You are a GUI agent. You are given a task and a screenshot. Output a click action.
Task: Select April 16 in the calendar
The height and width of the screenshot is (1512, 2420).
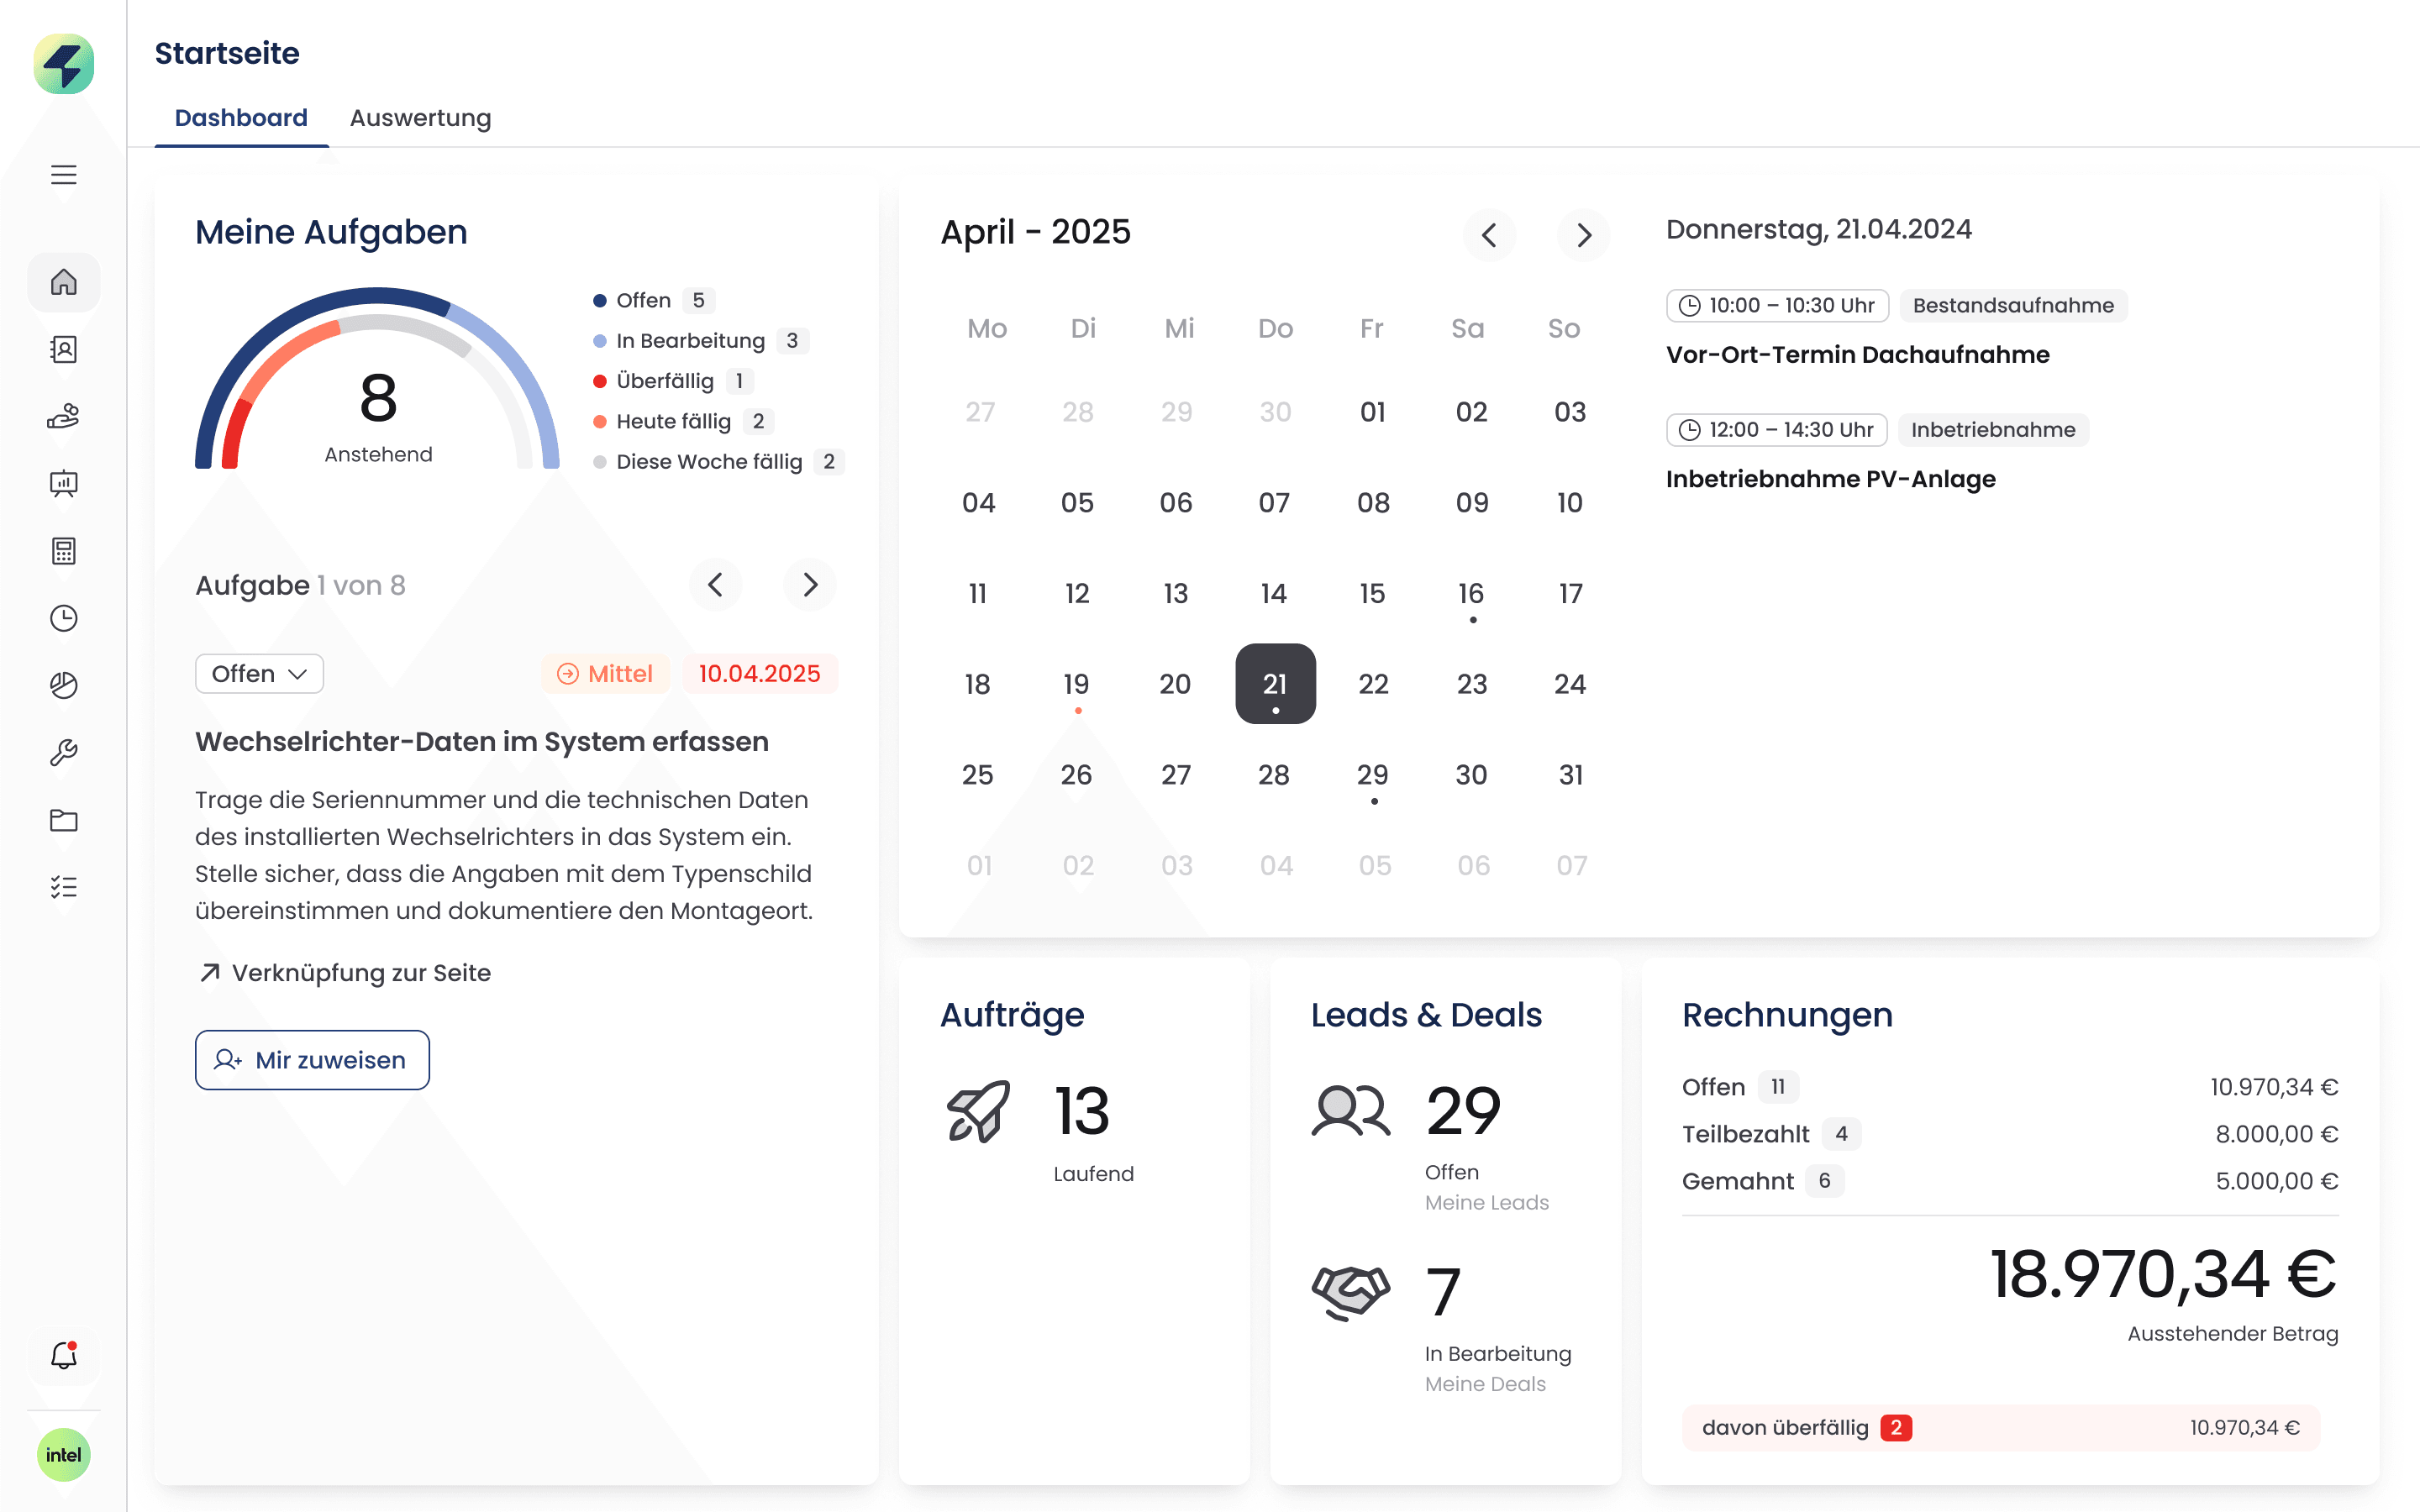click(1471, 594)
